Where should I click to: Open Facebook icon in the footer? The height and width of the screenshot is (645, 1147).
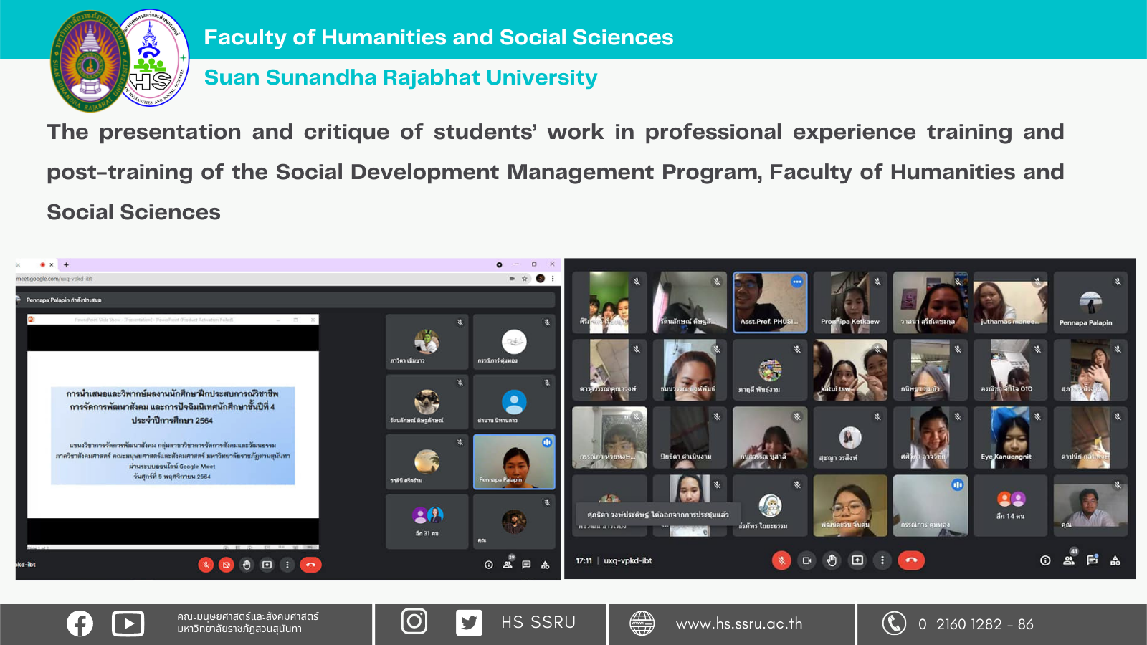(80, 623)
